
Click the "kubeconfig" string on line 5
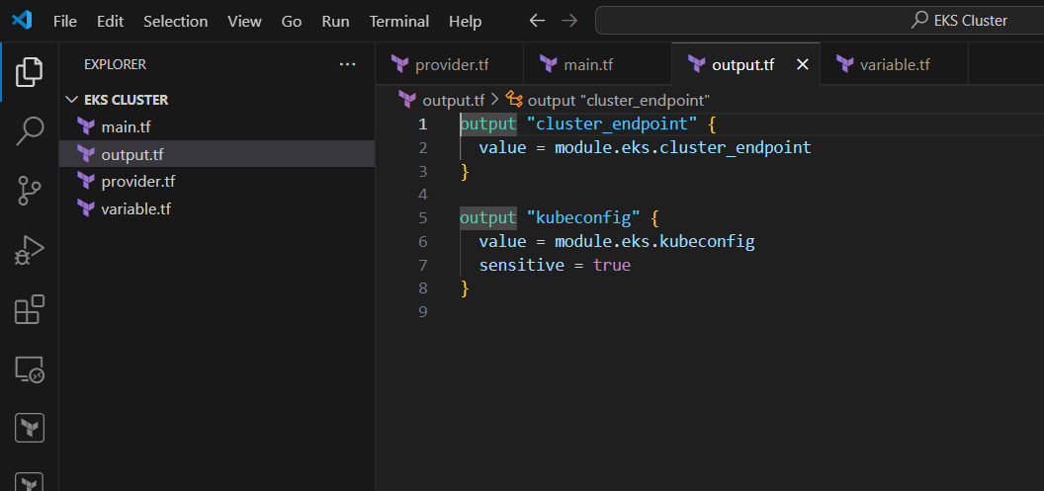pyautogui.click(x=583, y=217)
